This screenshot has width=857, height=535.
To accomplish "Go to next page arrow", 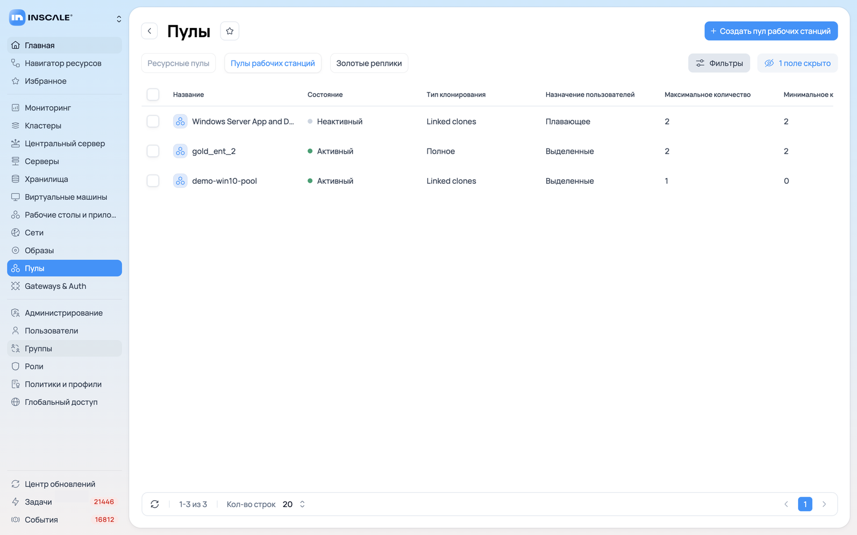I will click(824, 504).
